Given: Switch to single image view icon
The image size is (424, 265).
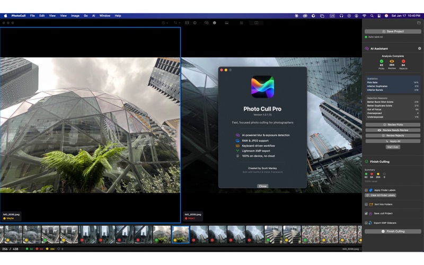Looking at the screenshot, I should (227, 23).
